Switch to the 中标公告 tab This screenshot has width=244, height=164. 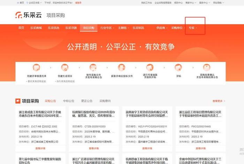point(69,101)
